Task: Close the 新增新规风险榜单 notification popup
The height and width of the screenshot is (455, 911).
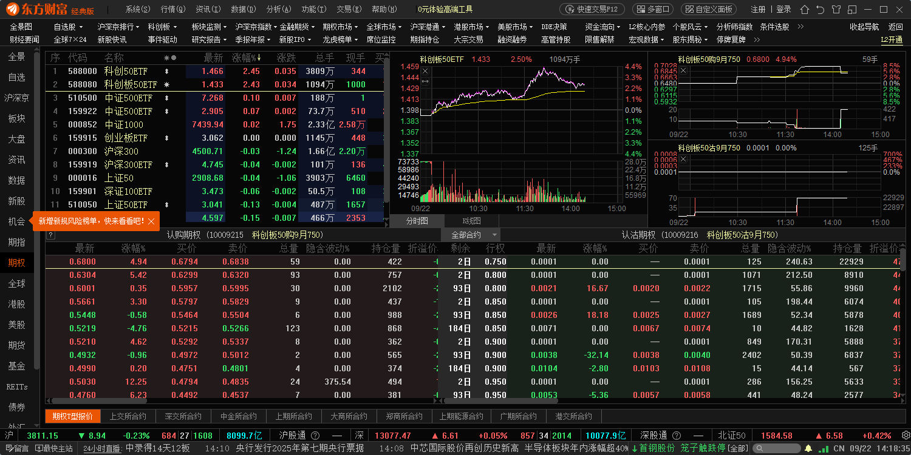Action: (151, 222)
